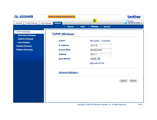Screen dimensions: 157x120
Task: Click the Cancel button
Action: pyautogui.click(x=123, y=81)
